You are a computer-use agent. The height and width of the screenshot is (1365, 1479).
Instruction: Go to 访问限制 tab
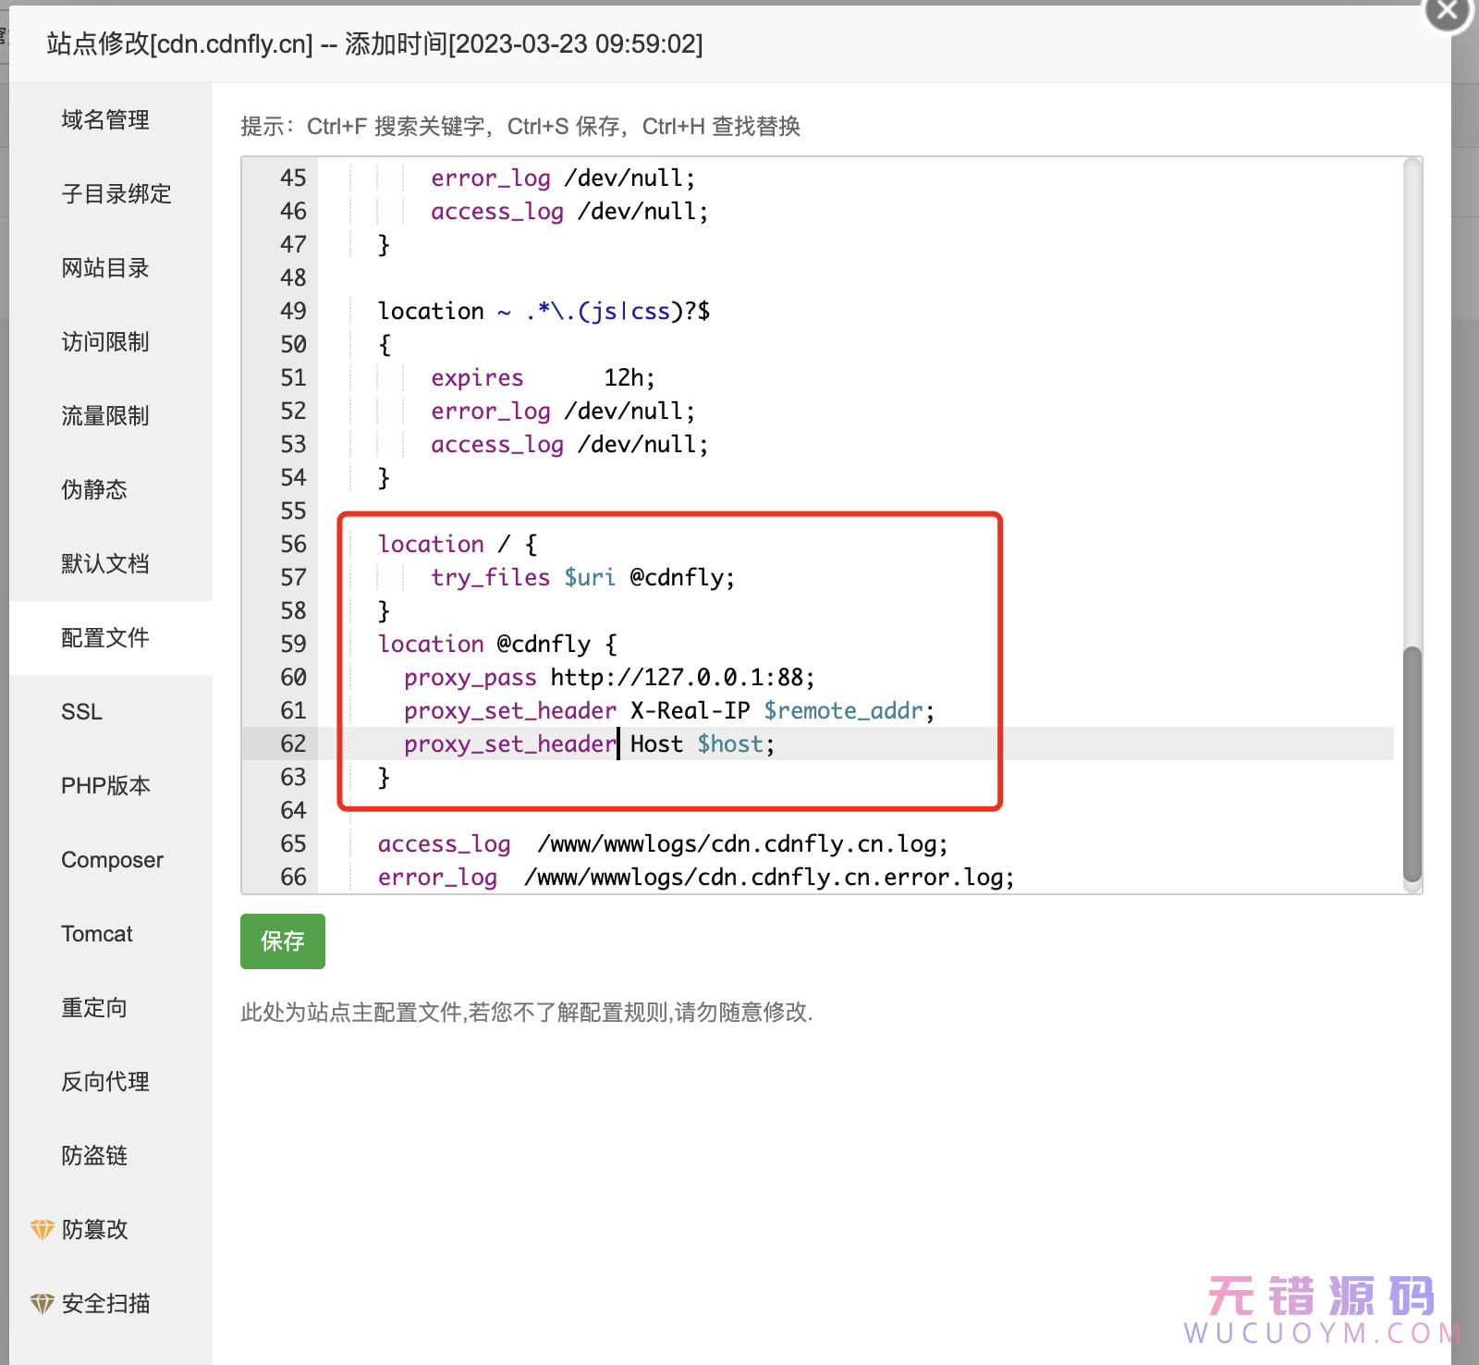tap(105, 342)
